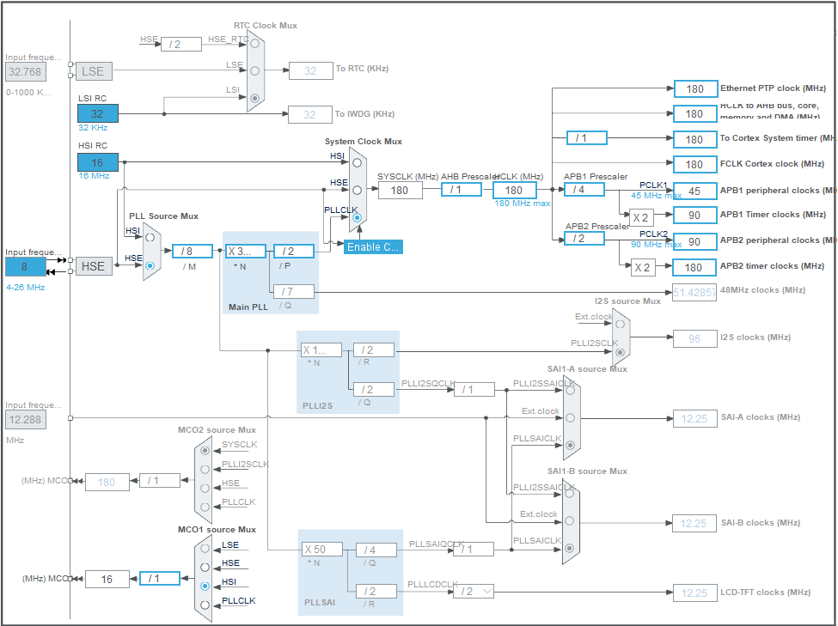
Task: Pick HSE in the PLL Source Mux
Action: click(x=150, y=265)
